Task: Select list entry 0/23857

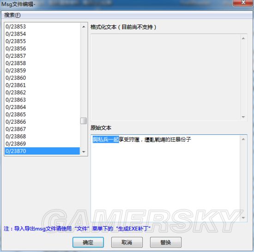Action: coord(42,56)
